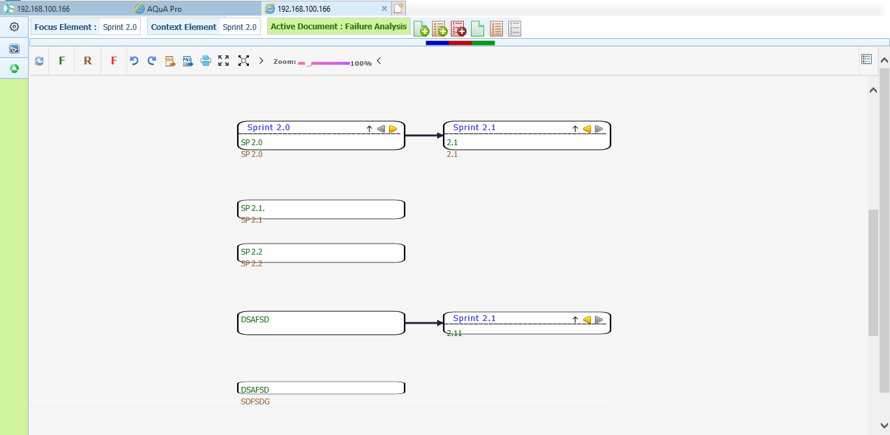The width and height of the screenshot is (890, 435).
Task: Click gray right triangle on Sprint 2.1 node with 2.11
Action: (599, 320)
